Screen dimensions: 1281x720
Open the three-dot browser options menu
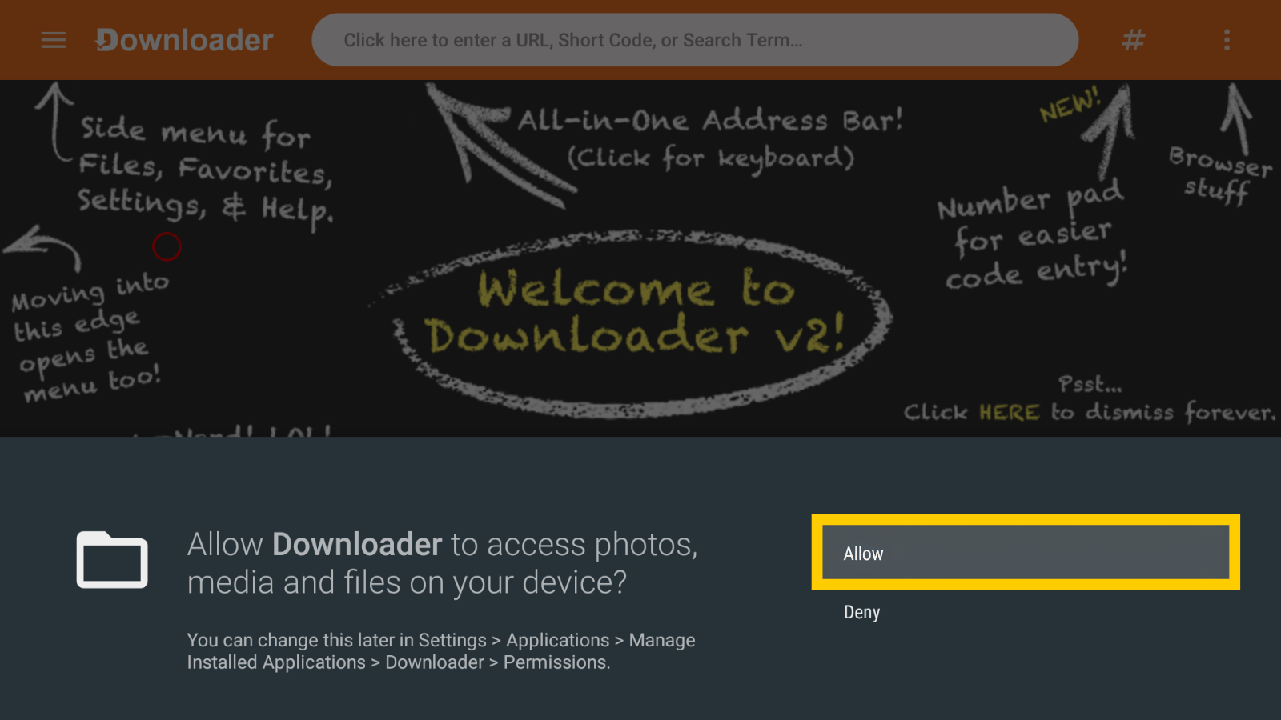tap(1227, 40)
